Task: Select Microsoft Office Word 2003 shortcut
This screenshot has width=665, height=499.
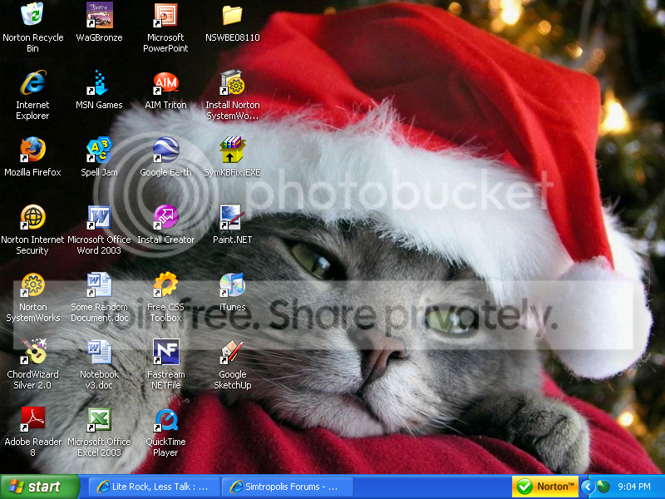Action: tap(99, 217)
